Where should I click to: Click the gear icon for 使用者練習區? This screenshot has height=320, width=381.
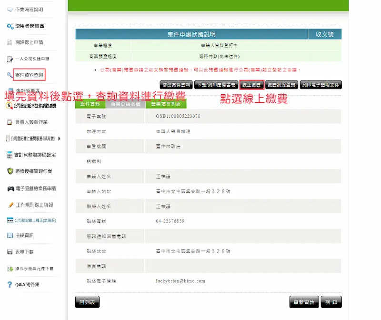click(10, 26)
